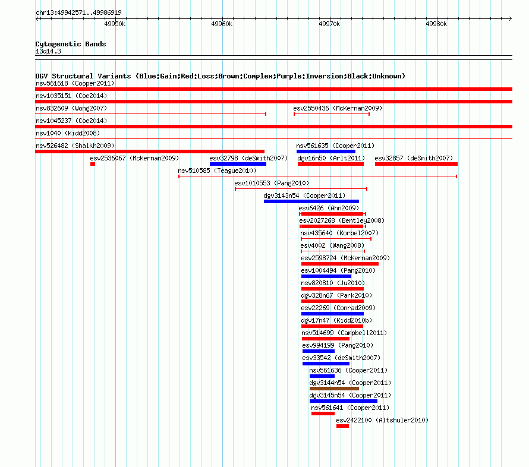Select the nsv526482 (Shaikh2009) label
529x467 pixels.
pos(75,146)
